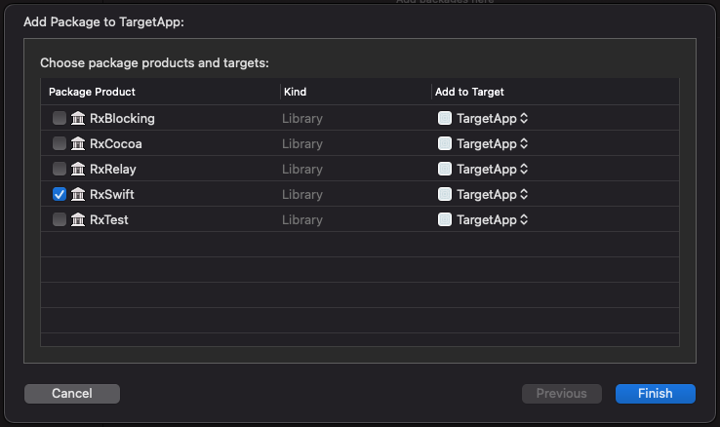Click the TargetApp app icon in RxTest row

445,219
